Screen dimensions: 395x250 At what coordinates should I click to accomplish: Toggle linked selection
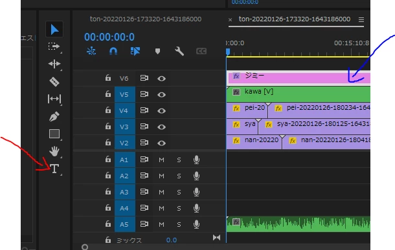(135, 51)
